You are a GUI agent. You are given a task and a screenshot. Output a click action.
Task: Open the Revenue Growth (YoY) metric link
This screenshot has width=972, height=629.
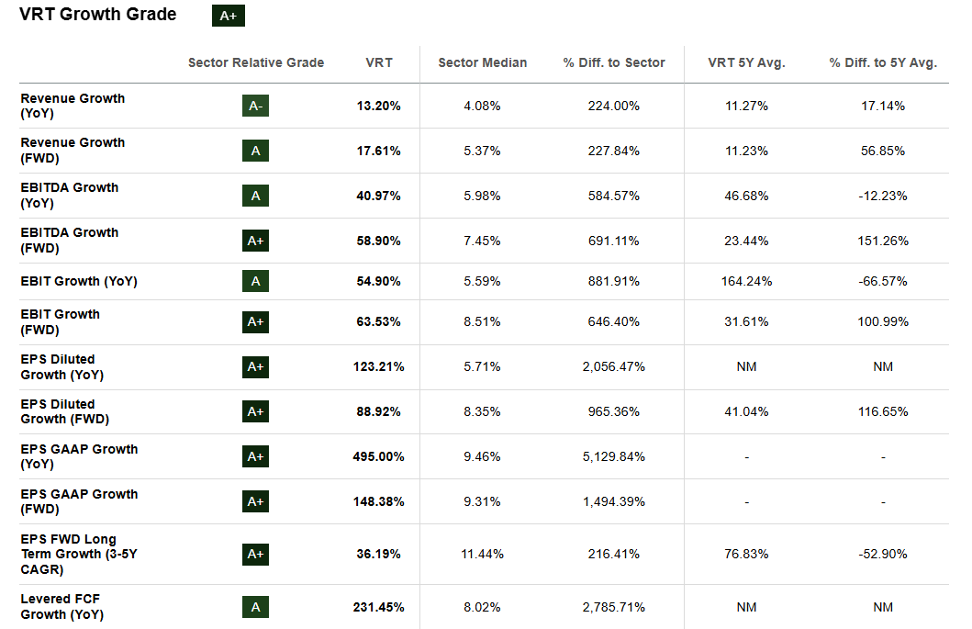(73, 106)
